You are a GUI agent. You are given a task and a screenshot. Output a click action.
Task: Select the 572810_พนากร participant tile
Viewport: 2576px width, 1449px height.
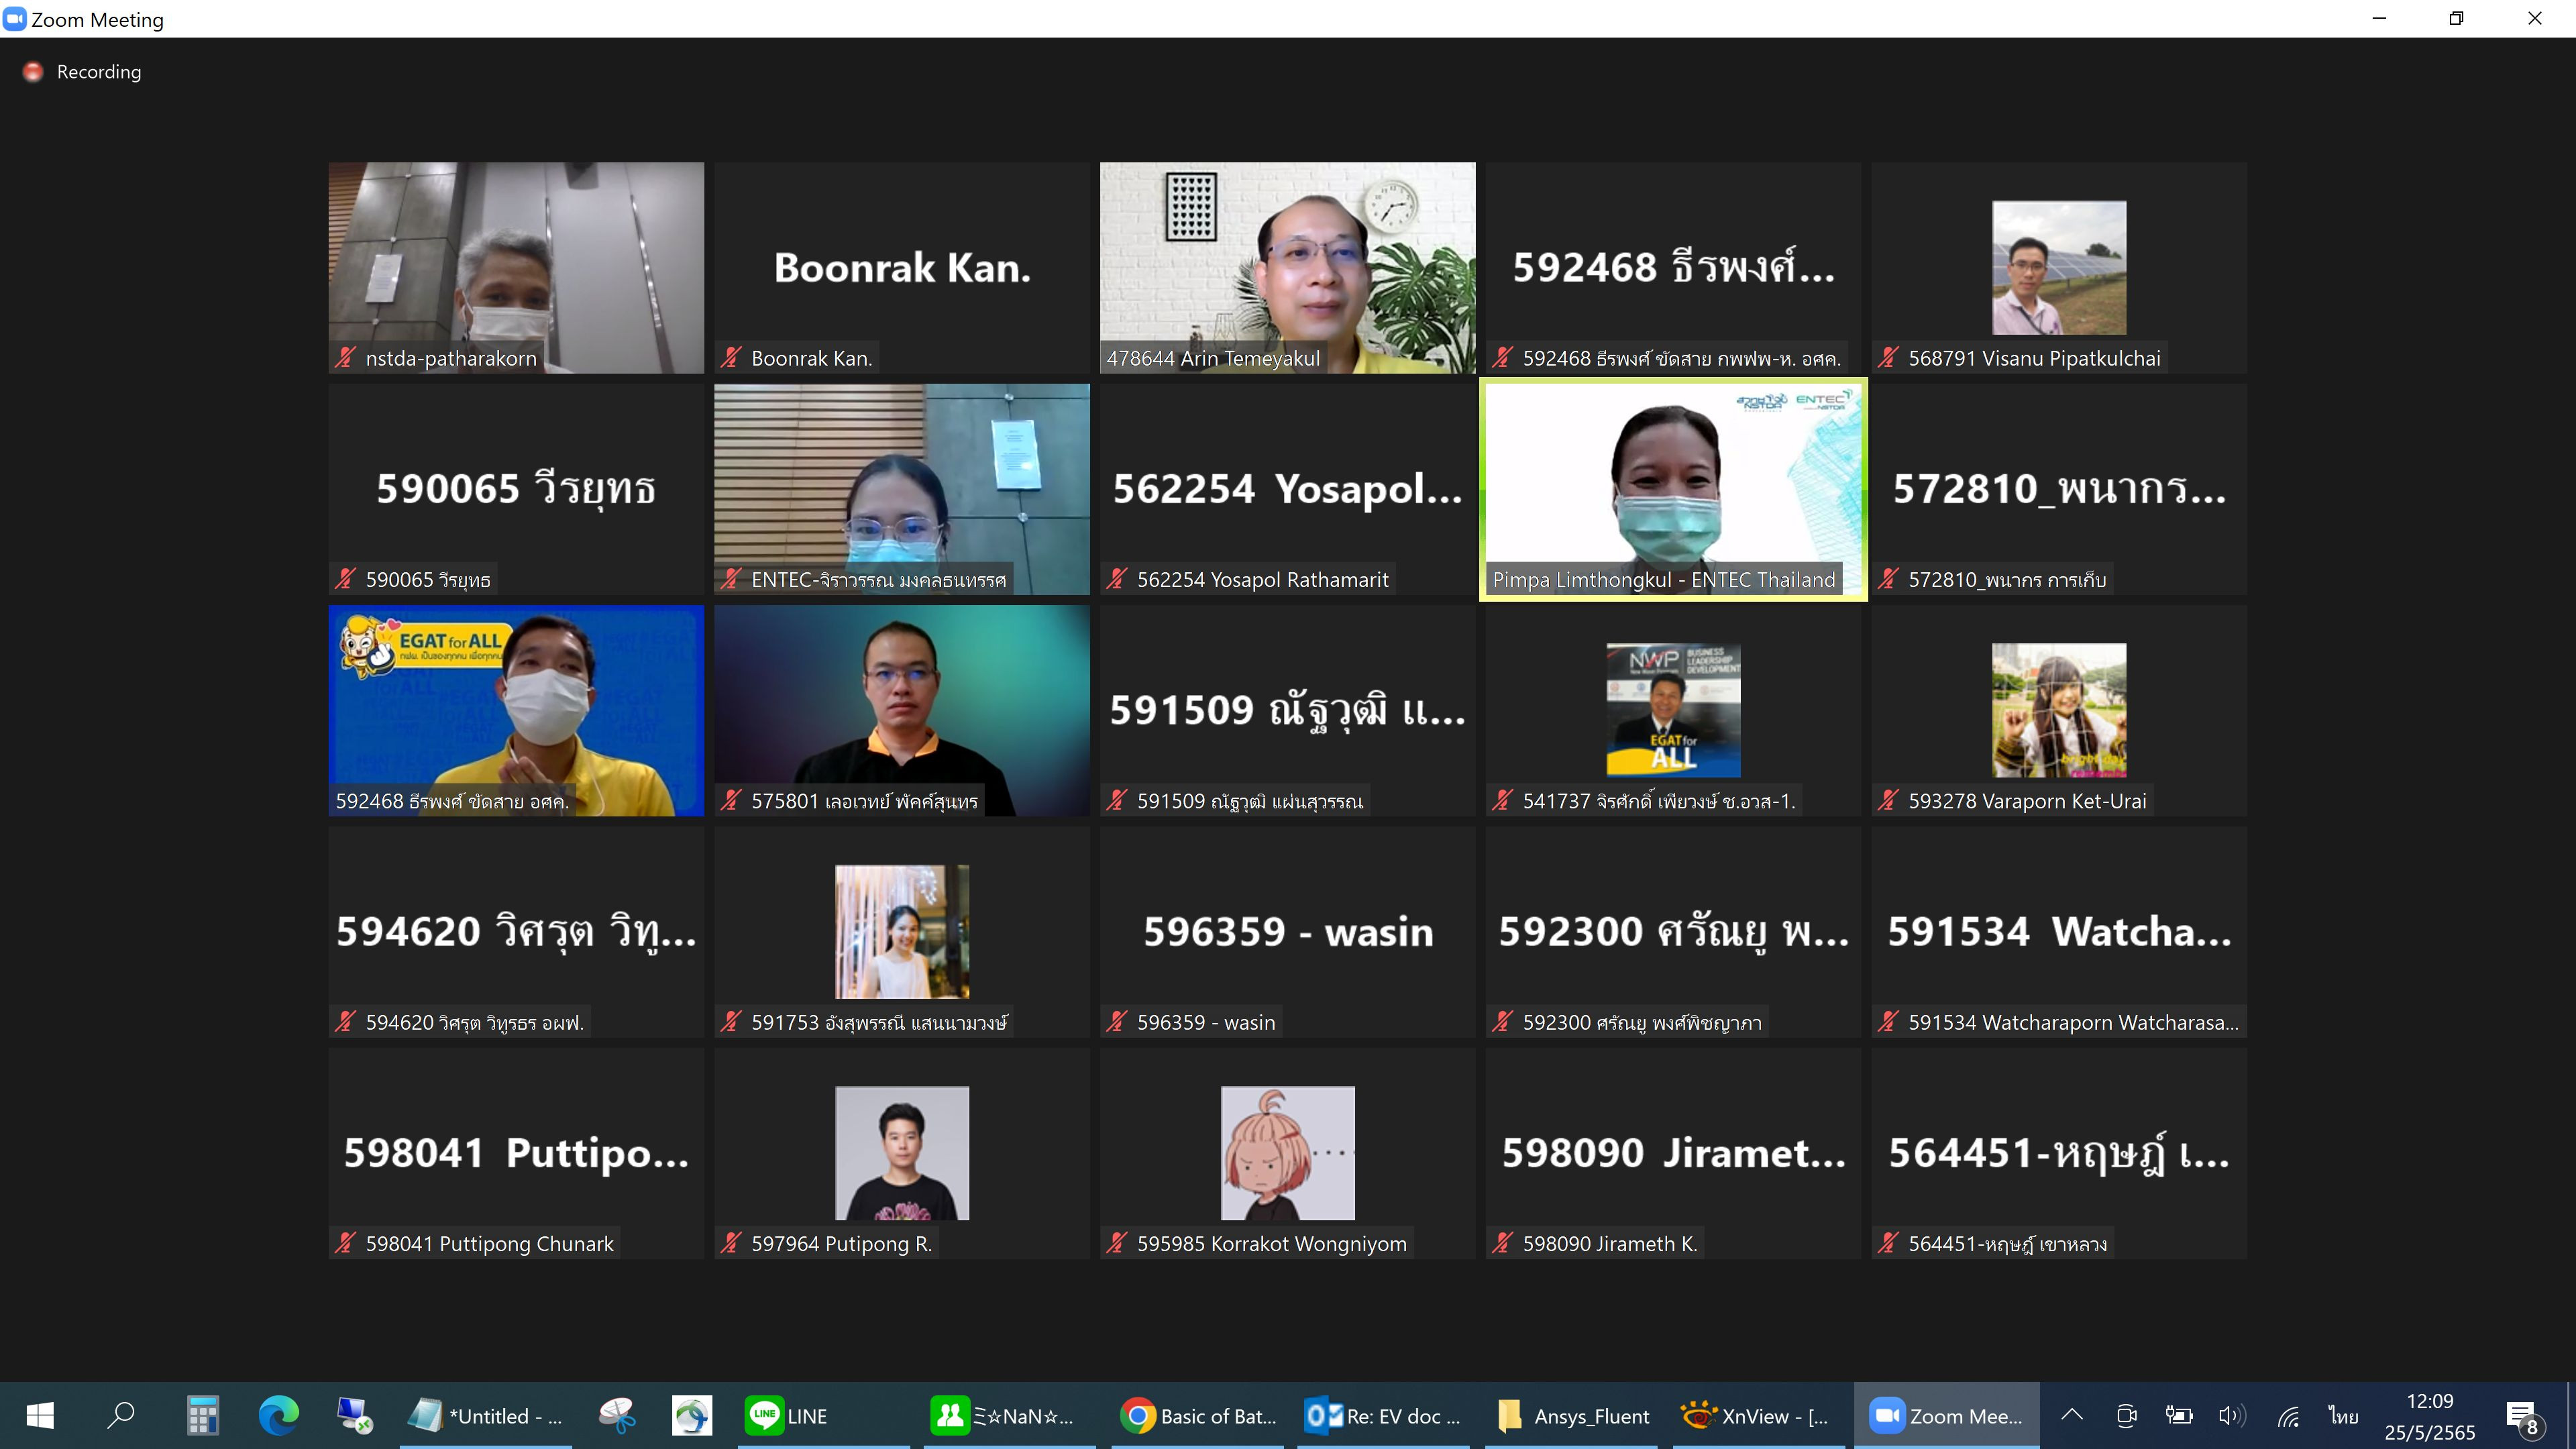coord(2059,490)
